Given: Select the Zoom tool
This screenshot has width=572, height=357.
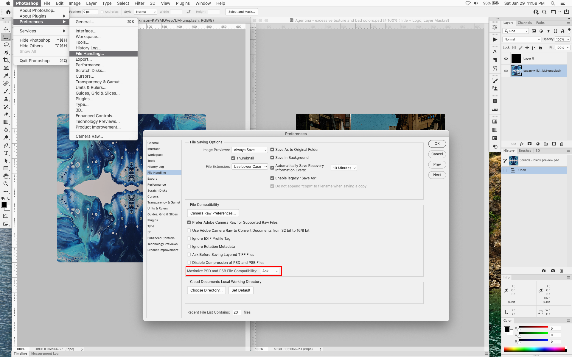Looking at the screenshot, I should coord(6,184).
